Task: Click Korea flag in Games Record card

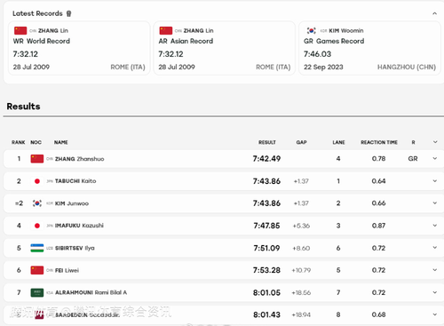Action: (312, 30)
